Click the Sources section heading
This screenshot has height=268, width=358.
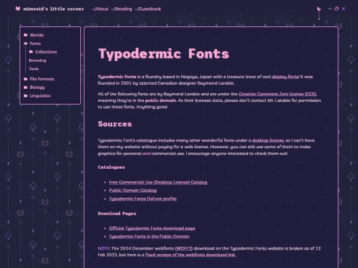pyautogui.click(x=115, y=124)
